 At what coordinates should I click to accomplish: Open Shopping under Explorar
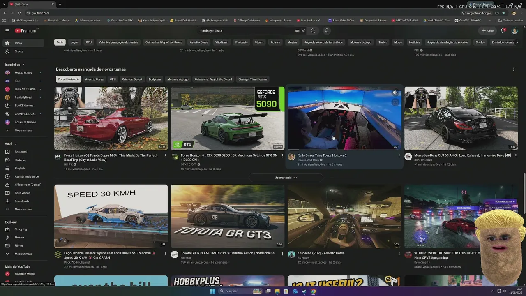pos(21,229)
